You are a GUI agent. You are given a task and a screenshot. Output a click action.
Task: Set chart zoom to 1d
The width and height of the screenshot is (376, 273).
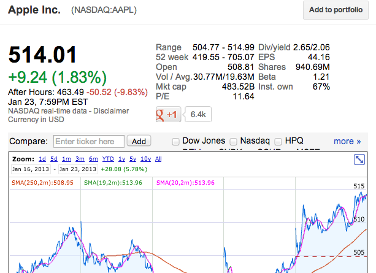tap(42, 158)
